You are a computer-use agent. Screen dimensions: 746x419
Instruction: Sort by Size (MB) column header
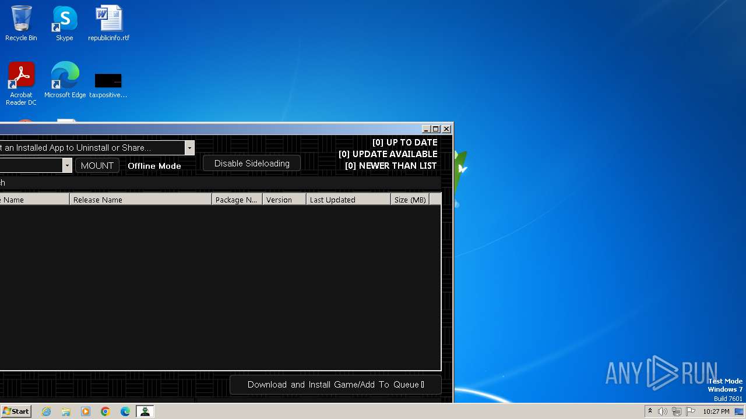410,200
